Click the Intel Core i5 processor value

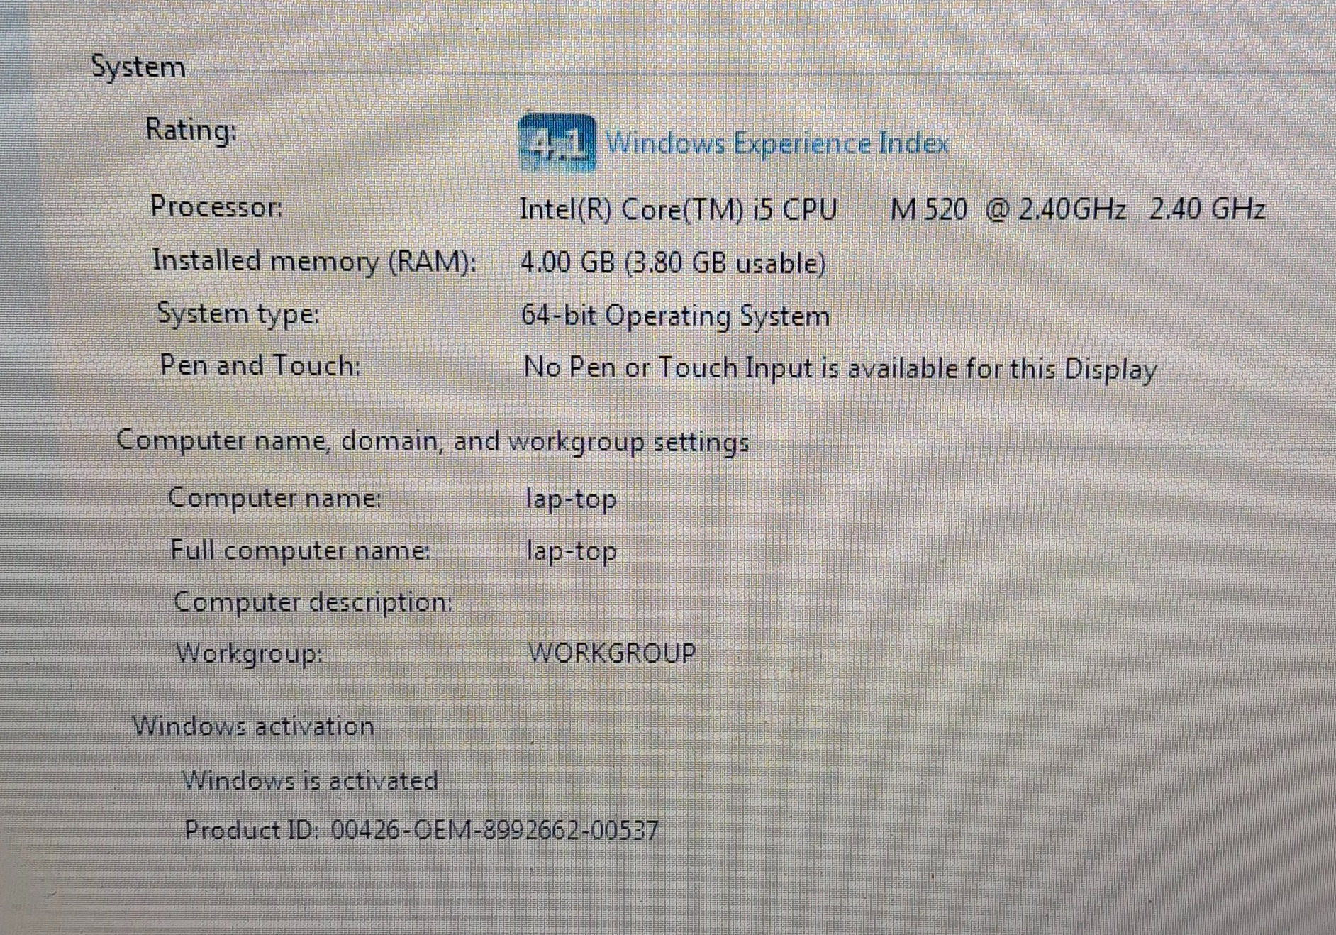[892, 209]
